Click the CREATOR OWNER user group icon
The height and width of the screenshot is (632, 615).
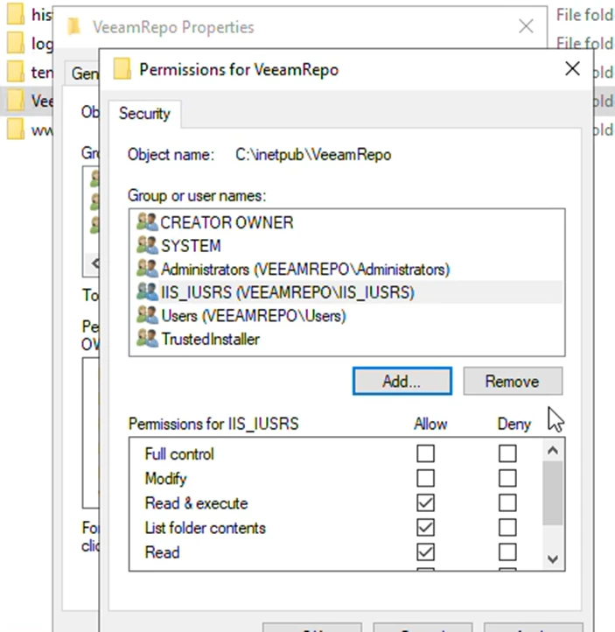pos(147,222)
